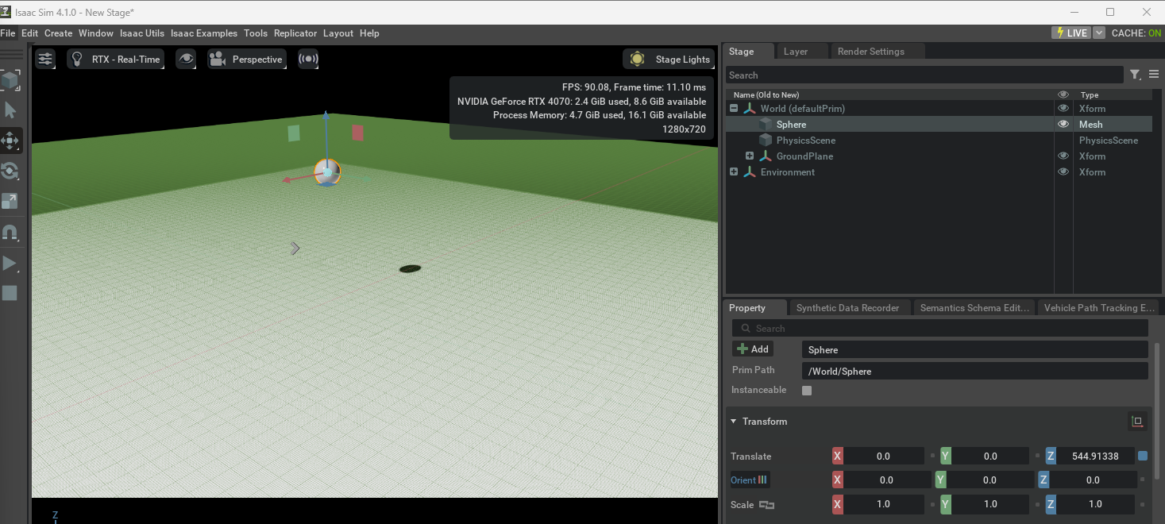
Task: Switch to the Render Settings tab
Action: point(871,52)
